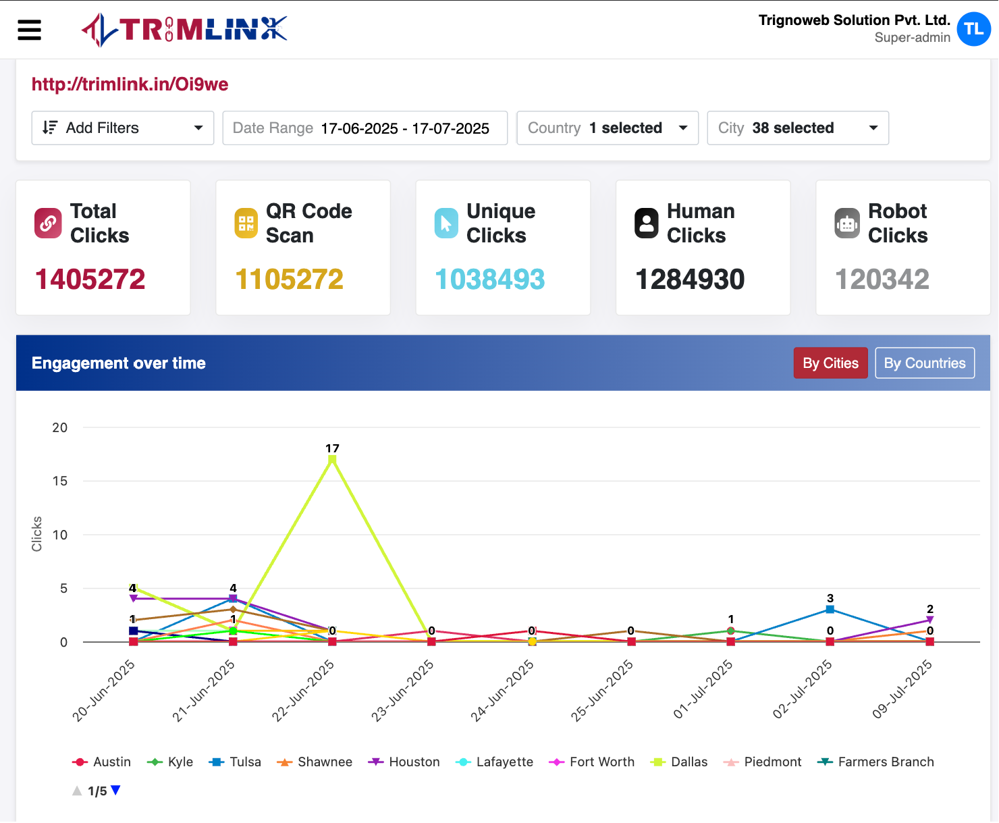Click the robot icon on Robot Clicks card
This screenshot has height=823, width=999.
pyautogui.click(x=848, y=223)
